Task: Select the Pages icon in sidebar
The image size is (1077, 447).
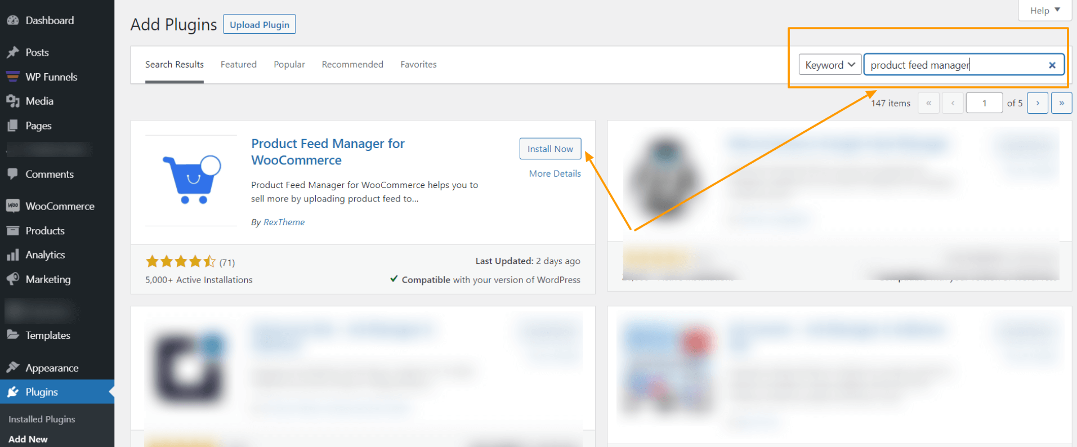Action: pyautogui.click(x=12, y=126)
